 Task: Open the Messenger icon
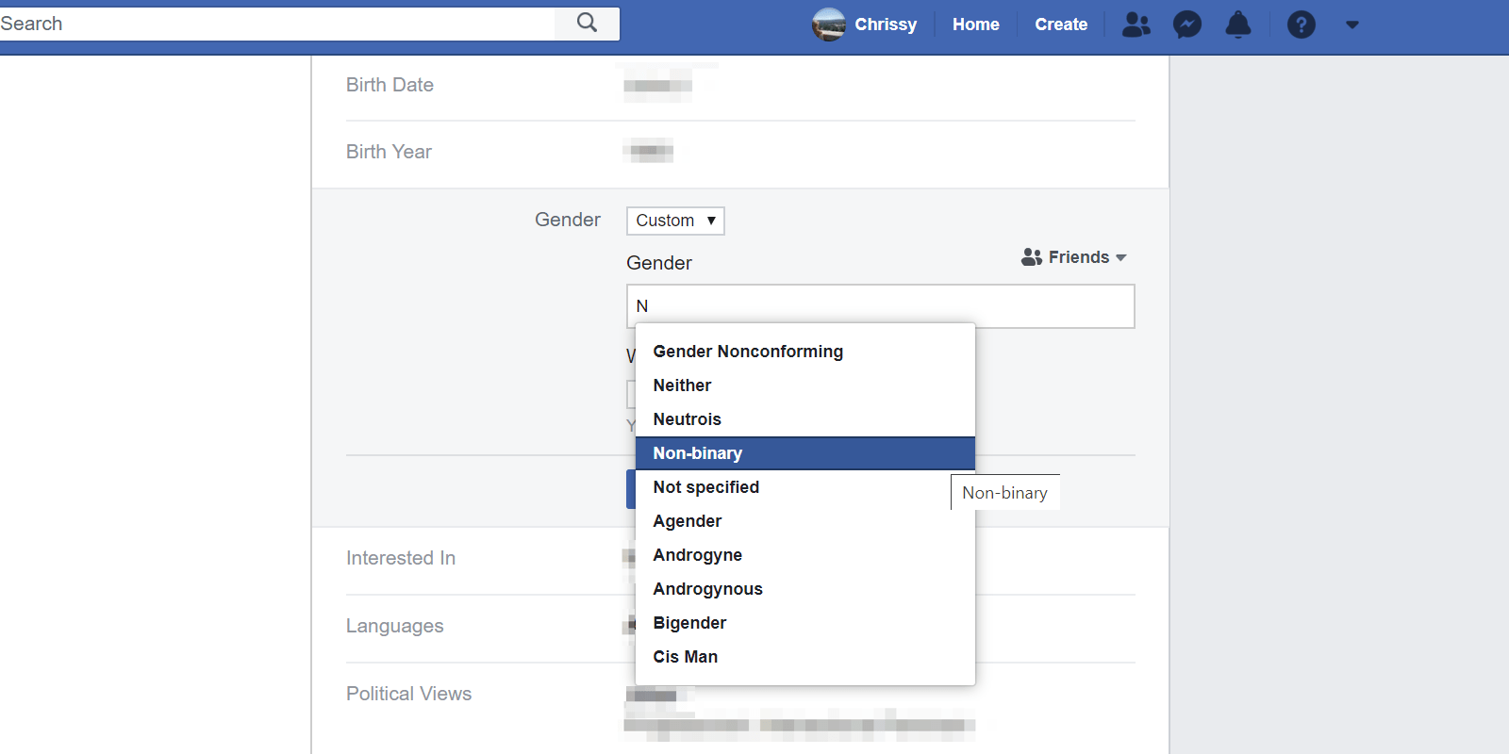1187,25
